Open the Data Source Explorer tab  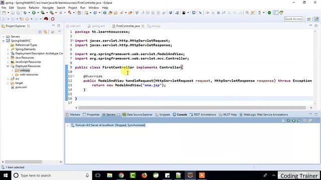[137, 114]
